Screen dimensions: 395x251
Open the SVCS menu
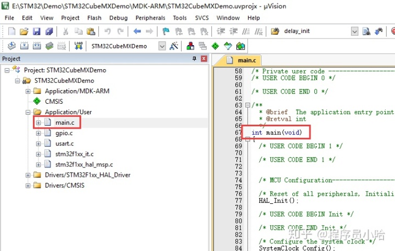(202, 18)
